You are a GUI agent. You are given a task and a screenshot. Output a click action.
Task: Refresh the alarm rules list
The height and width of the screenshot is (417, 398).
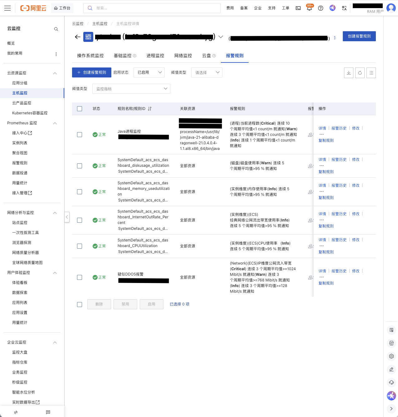[360, 73]
